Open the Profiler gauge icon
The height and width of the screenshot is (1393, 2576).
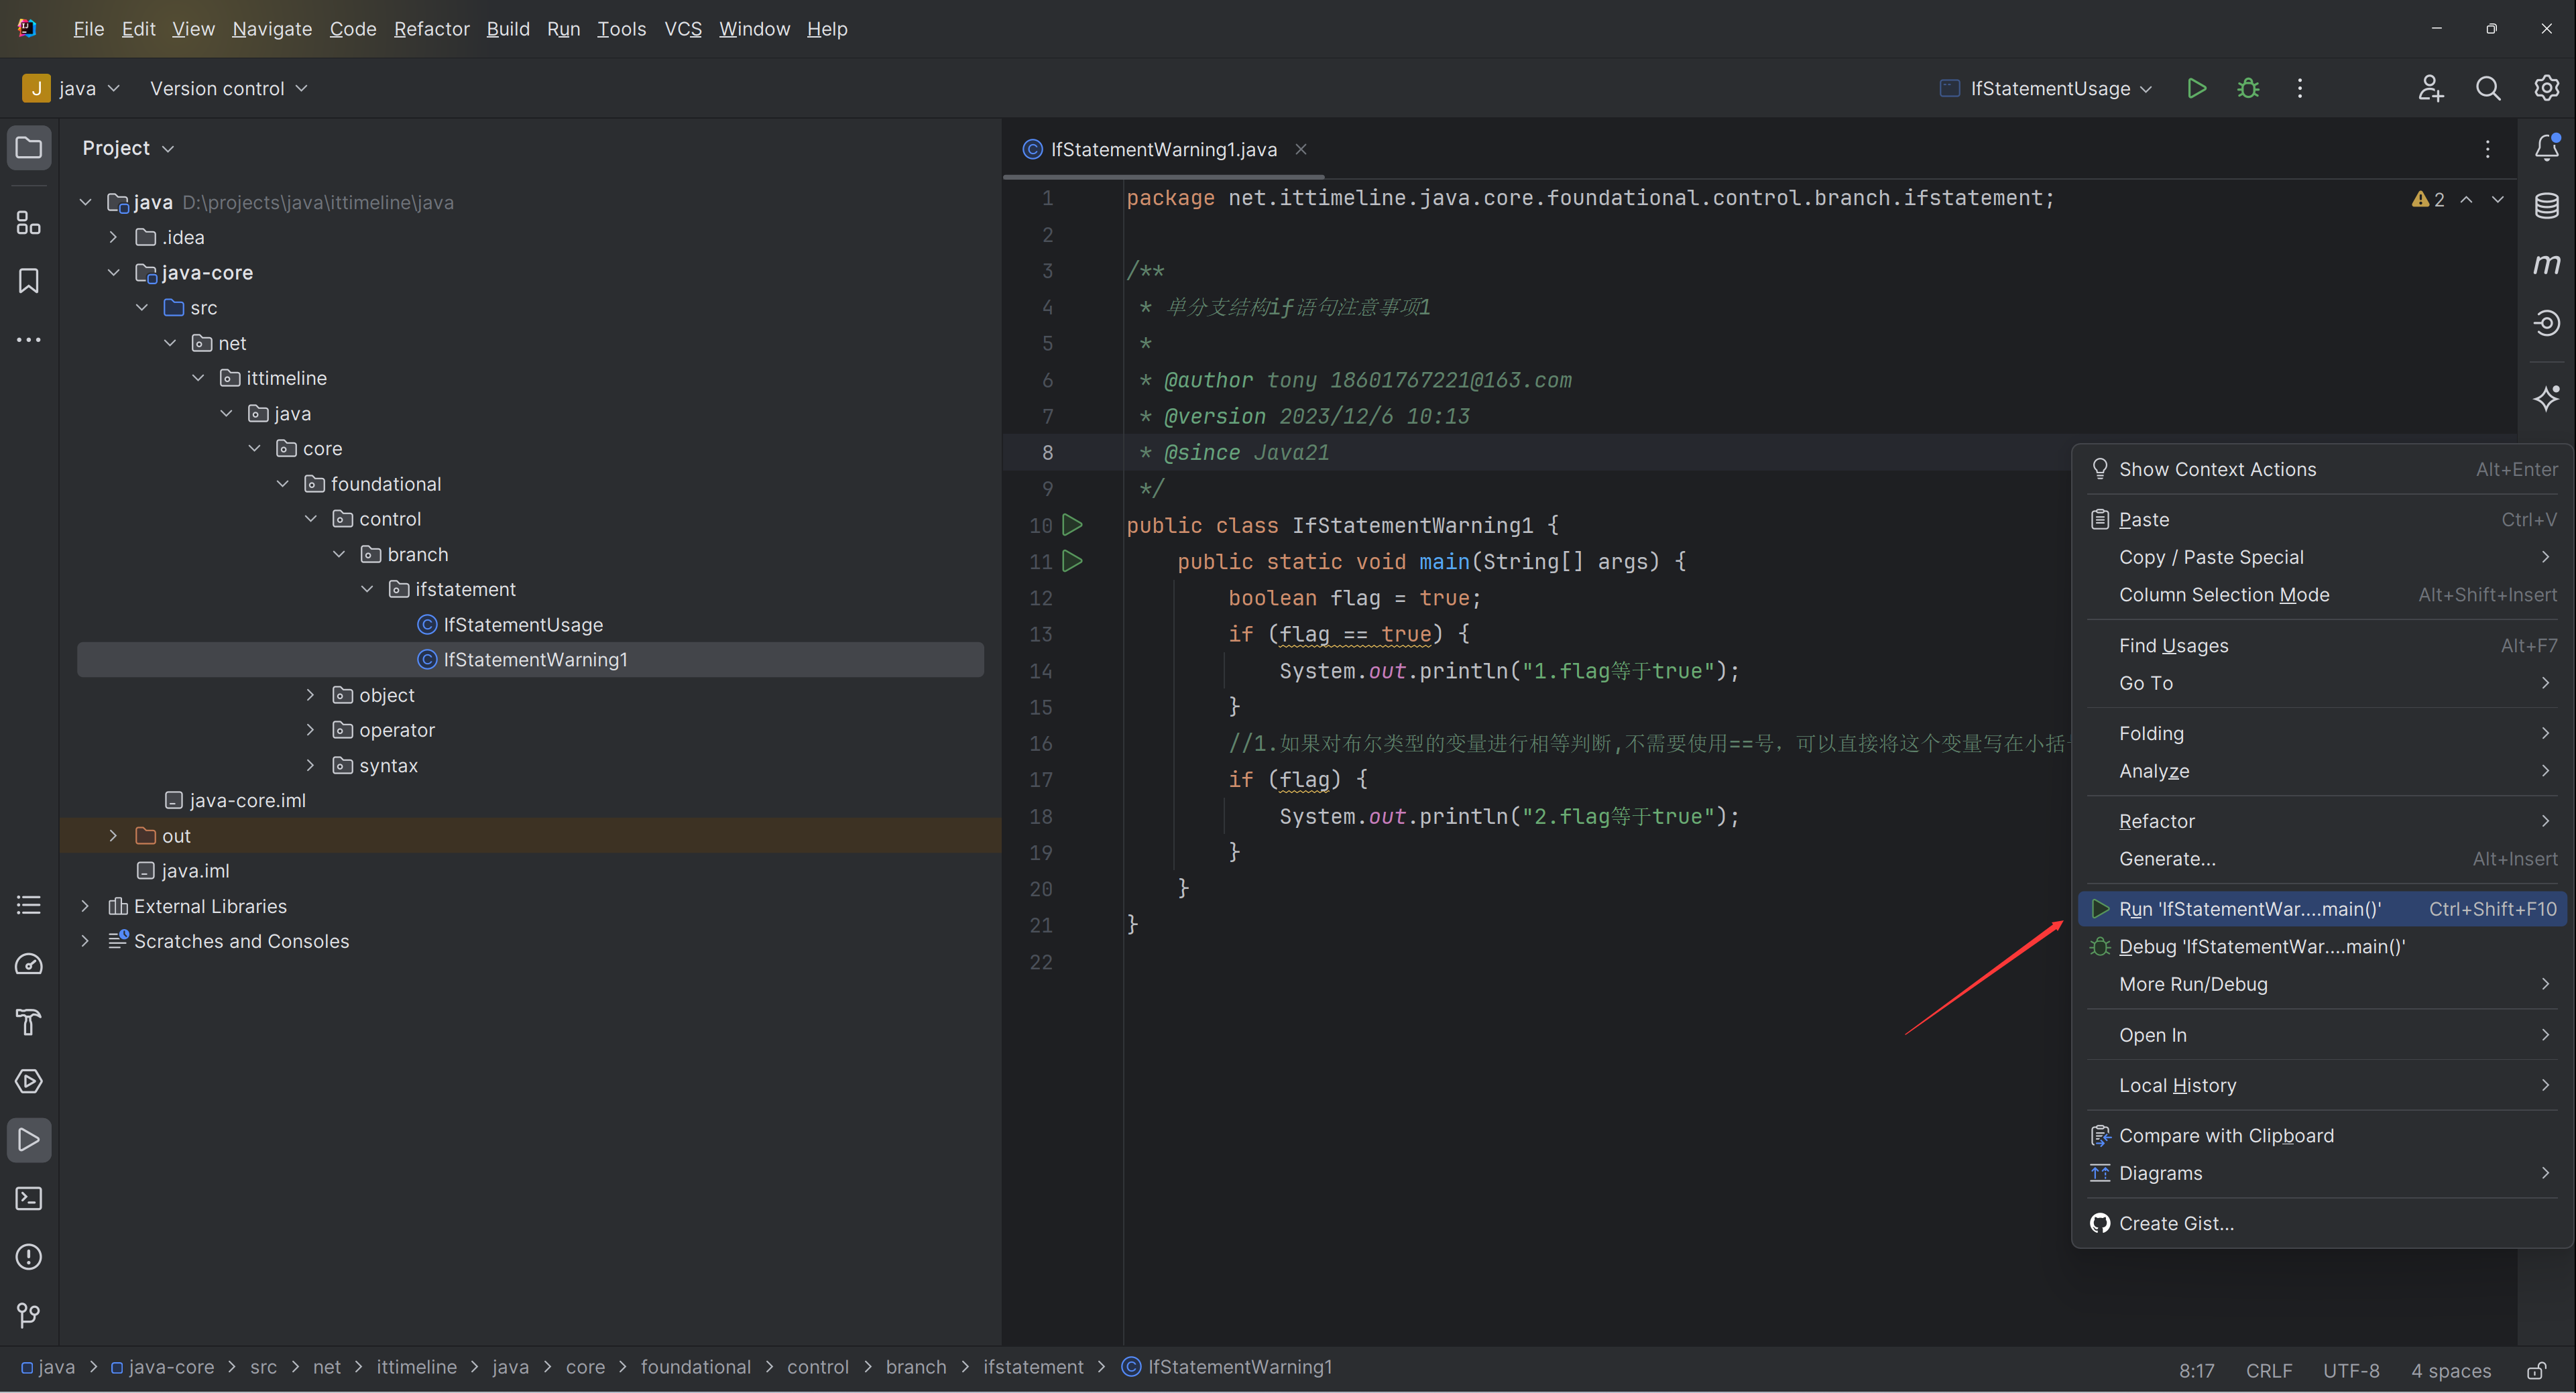click(29, 964)
